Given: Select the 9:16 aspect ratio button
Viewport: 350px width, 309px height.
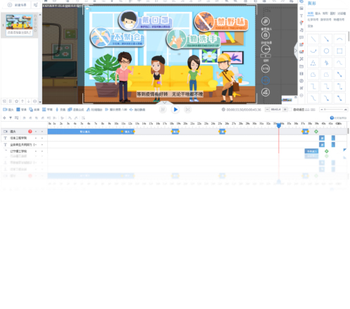Looking at the screenshot, I should tap(265, 69).
